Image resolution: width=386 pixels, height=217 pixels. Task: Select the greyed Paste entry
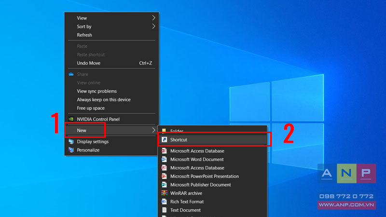[x=82, y=46]
